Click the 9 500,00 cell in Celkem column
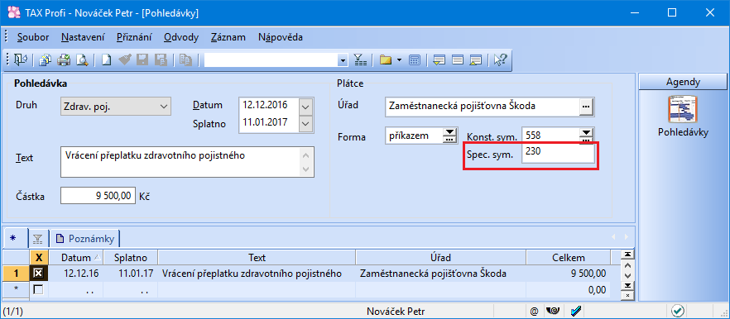Image resolution: width=730 pixels, height=319 pixels. point(568,274)
